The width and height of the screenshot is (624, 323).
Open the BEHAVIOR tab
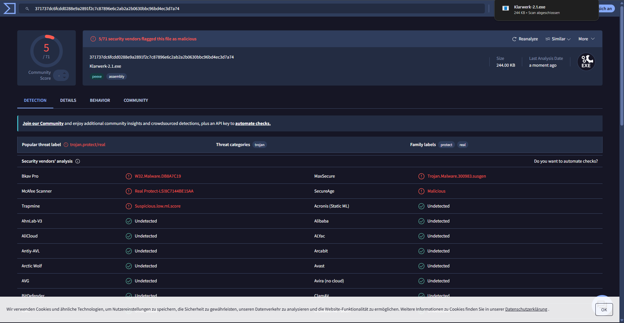click(100, 101)
